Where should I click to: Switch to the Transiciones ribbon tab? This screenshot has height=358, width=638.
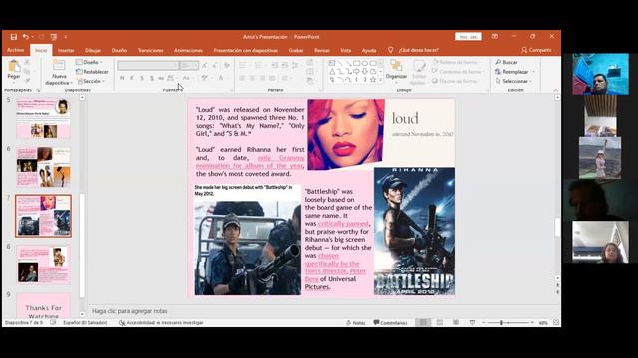pos(151,51)
